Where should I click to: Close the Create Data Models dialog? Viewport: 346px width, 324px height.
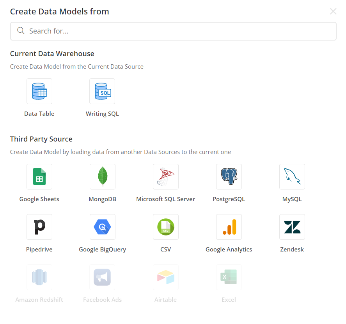click(333, 11)
